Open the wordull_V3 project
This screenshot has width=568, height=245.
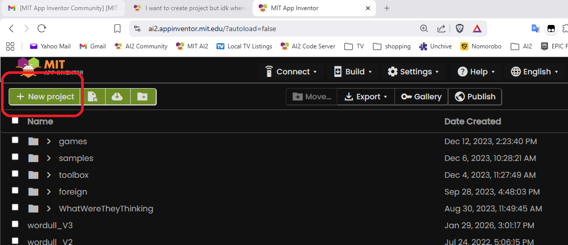(x=50, y=226)
